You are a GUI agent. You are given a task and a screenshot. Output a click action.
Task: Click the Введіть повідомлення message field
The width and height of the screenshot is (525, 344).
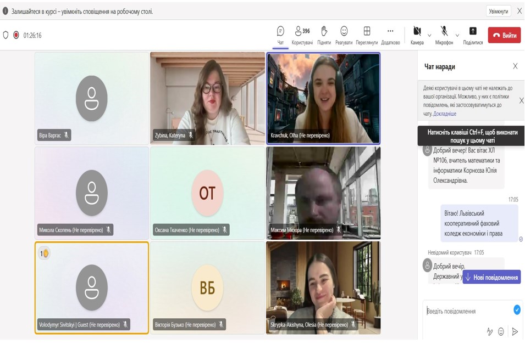click(x=467, y=311)
